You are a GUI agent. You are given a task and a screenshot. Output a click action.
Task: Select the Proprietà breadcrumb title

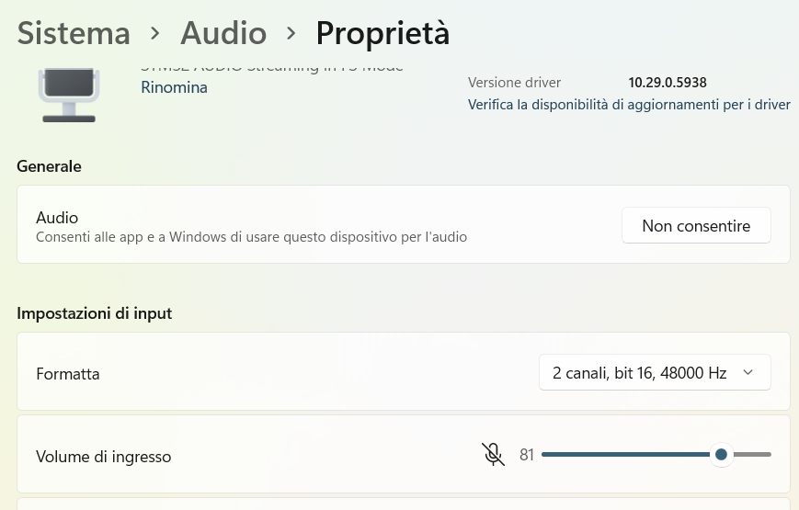point(382,34)
